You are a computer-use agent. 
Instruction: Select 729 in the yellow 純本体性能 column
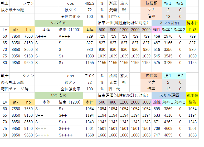pyautogui.click(x=192, y=36)
